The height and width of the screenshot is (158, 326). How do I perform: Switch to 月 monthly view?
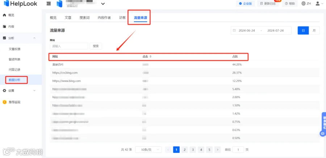[x=314, y=30]
